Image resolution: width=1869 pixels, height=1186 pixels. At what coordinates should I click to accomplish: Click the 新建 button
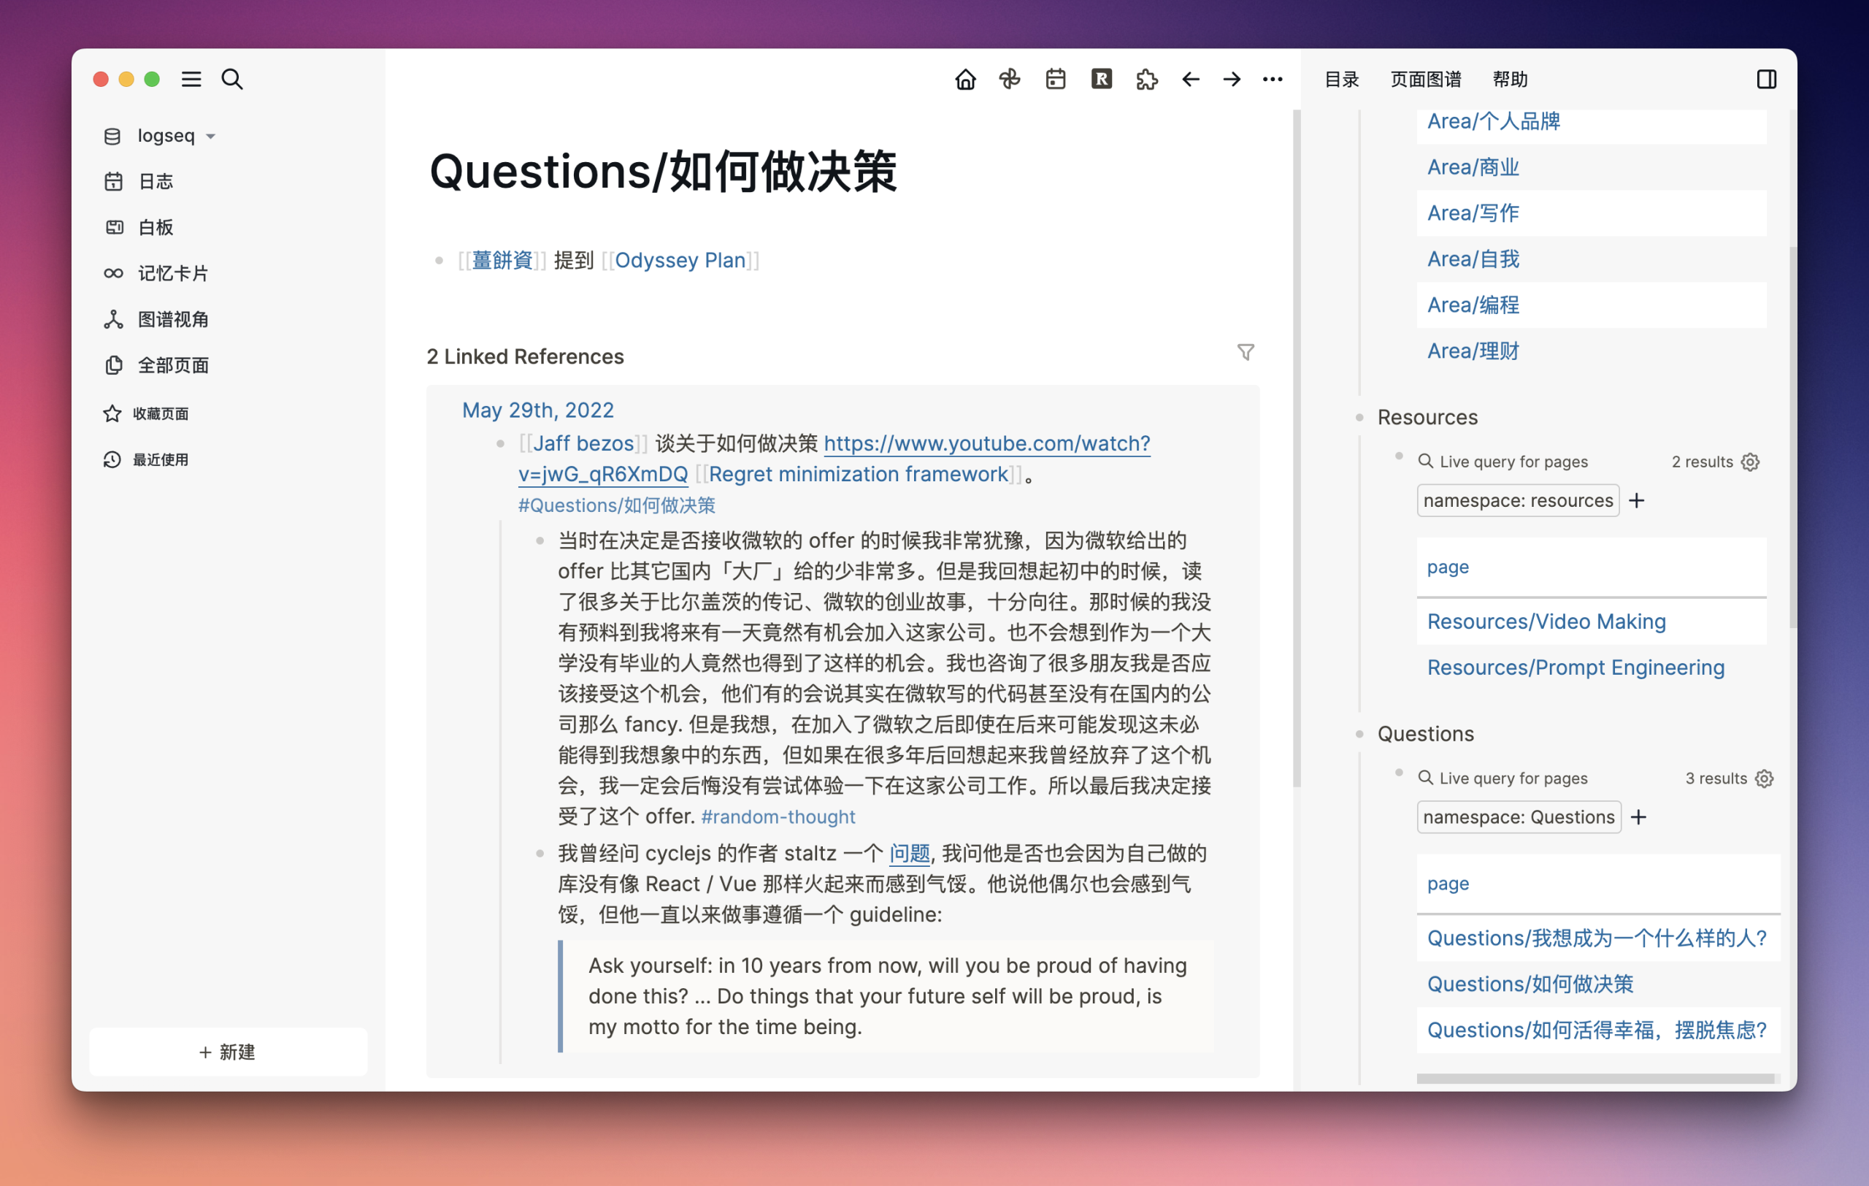tap(227, 1052)
